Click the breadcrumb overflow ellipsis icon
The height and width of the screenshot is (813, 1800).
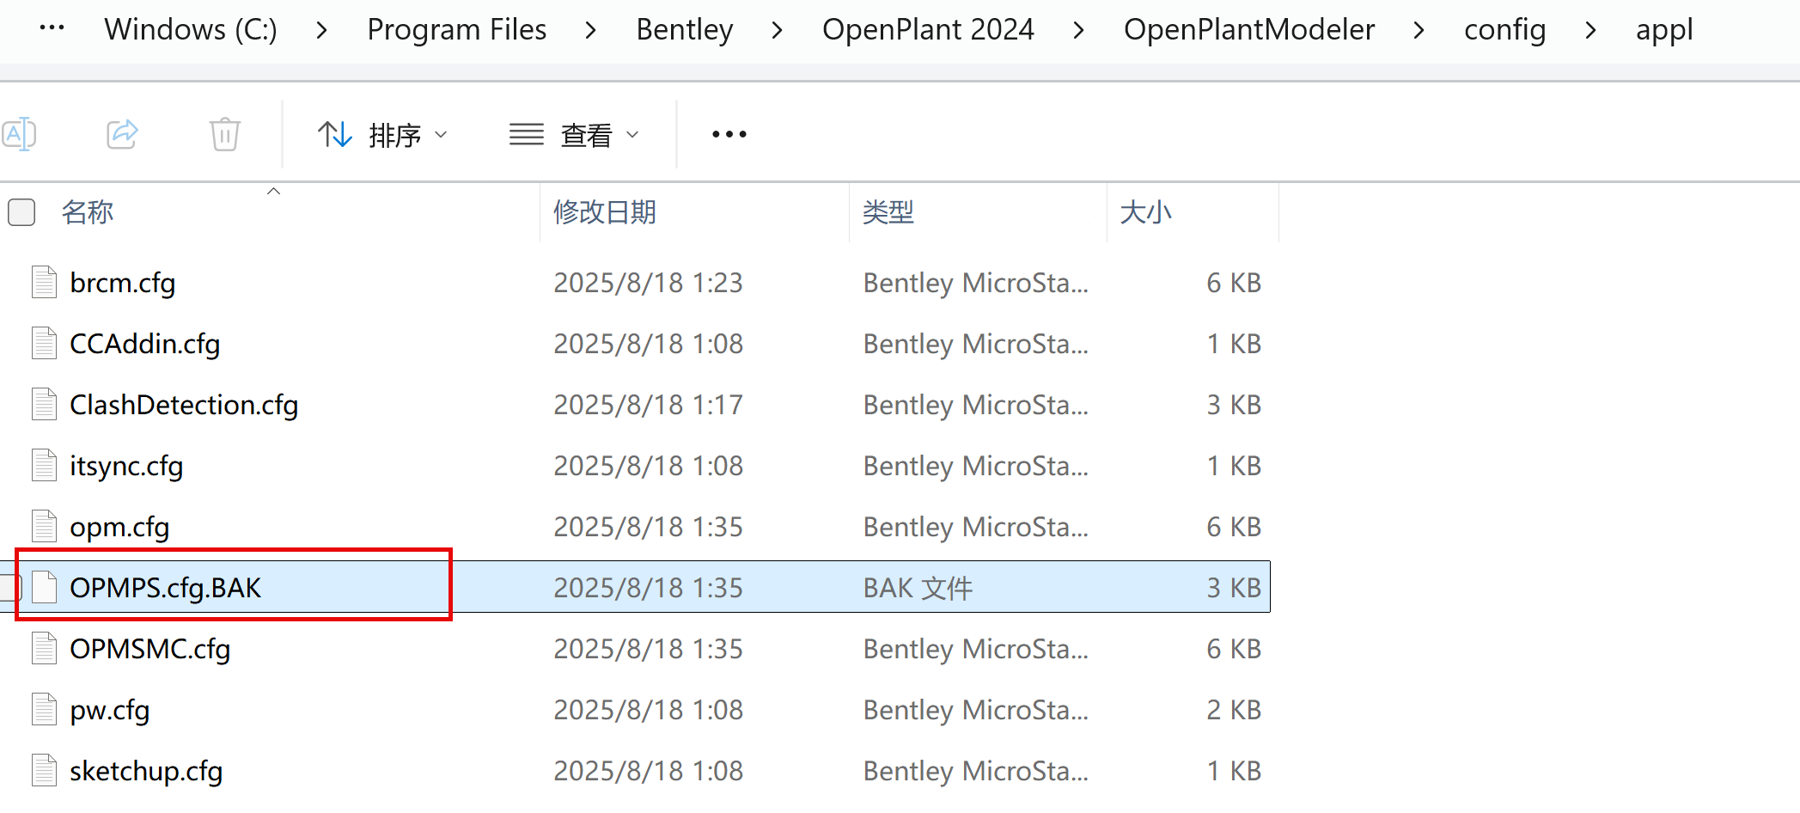point(52,28)
